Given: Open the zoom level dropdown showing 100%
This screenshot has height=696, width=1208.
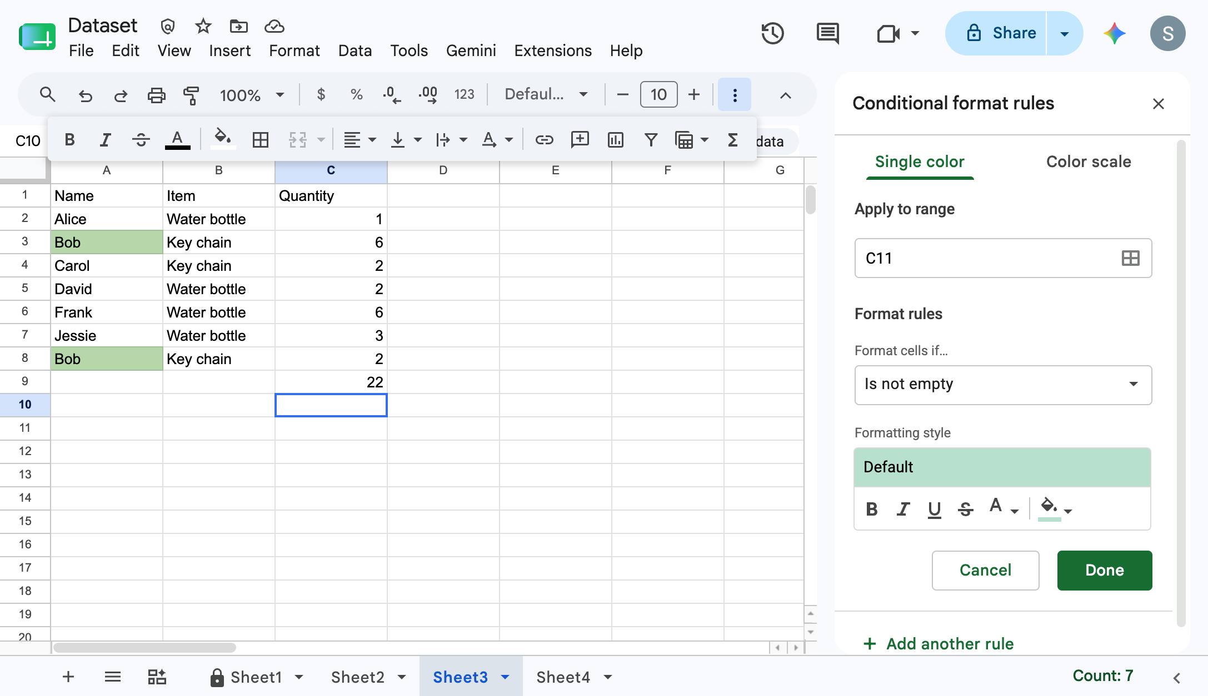Looking at the screenshot, I should coord(252,95).
